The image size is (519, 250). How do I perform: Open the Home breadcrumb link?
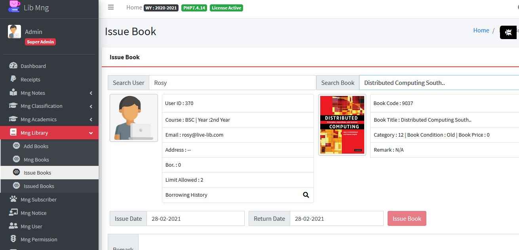[x=481, y=30]
